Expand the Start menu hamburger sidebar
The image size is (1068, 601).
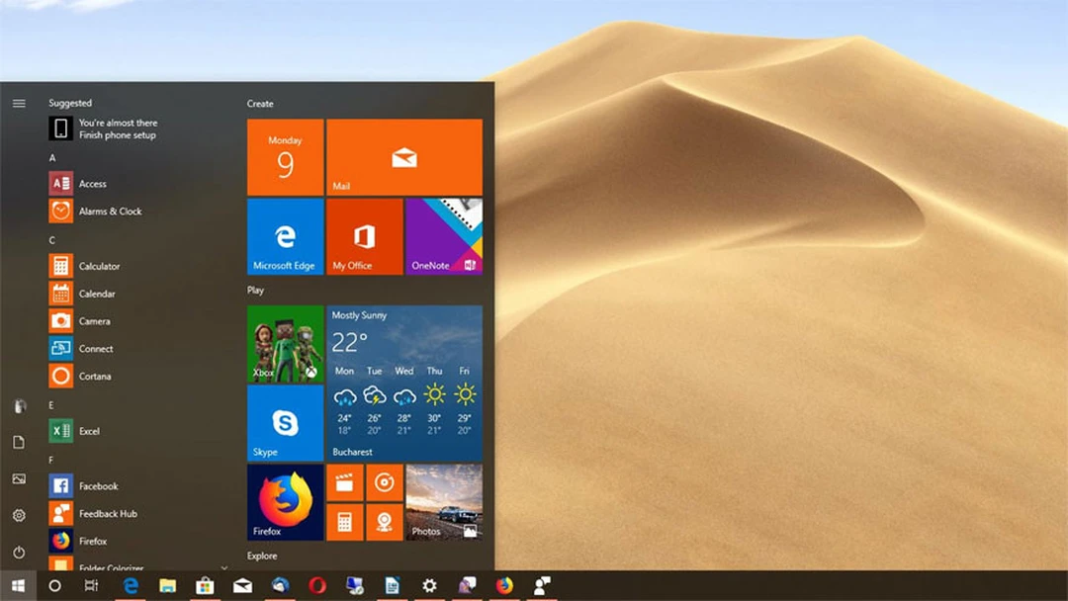tap(19, 102)
